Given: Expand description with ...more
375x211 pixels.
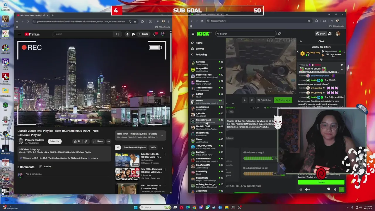Looking at the screenshot, I should [x=94, y=158].
